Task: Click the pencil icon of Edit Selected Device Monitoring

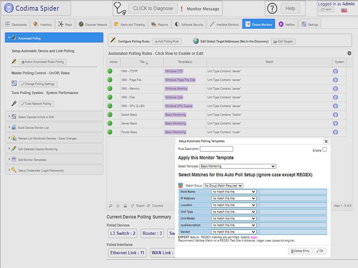Action: tap(14, 149)
